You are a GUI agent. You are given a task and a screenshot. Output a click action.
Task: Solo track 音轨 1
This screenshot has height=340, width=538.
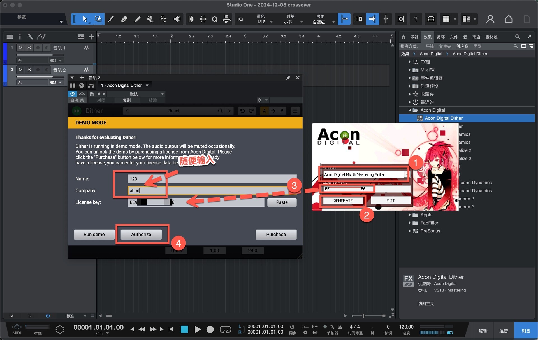click(29, 48)
